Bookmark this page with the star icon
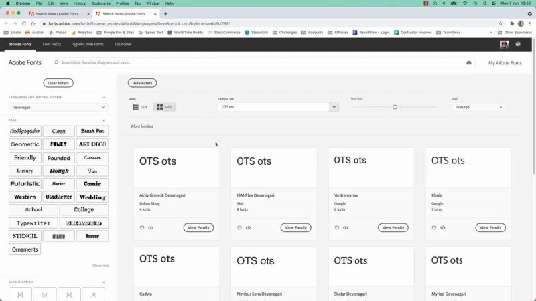This screenshot has height=301, width=536. (500, 23)
